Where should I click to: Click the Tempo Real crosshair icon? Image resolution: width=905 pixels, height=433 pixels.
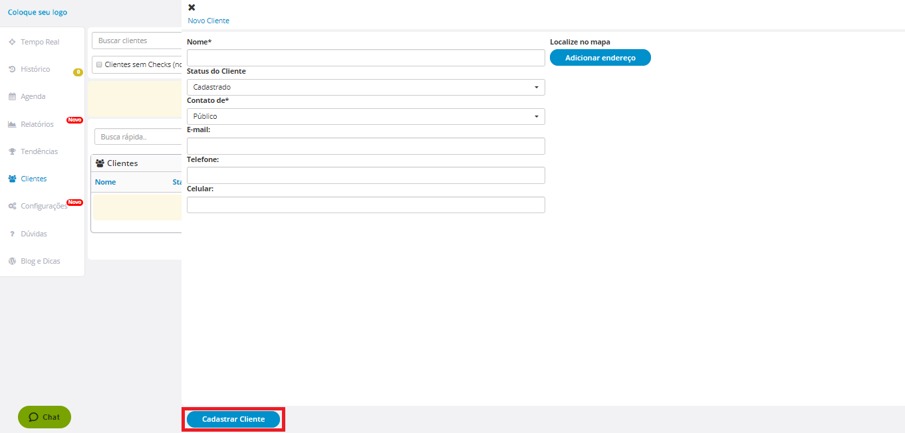pos(12,42)
